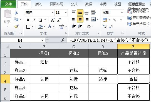Toggle bold formatting
151x102 pixels.
point(28,20)
